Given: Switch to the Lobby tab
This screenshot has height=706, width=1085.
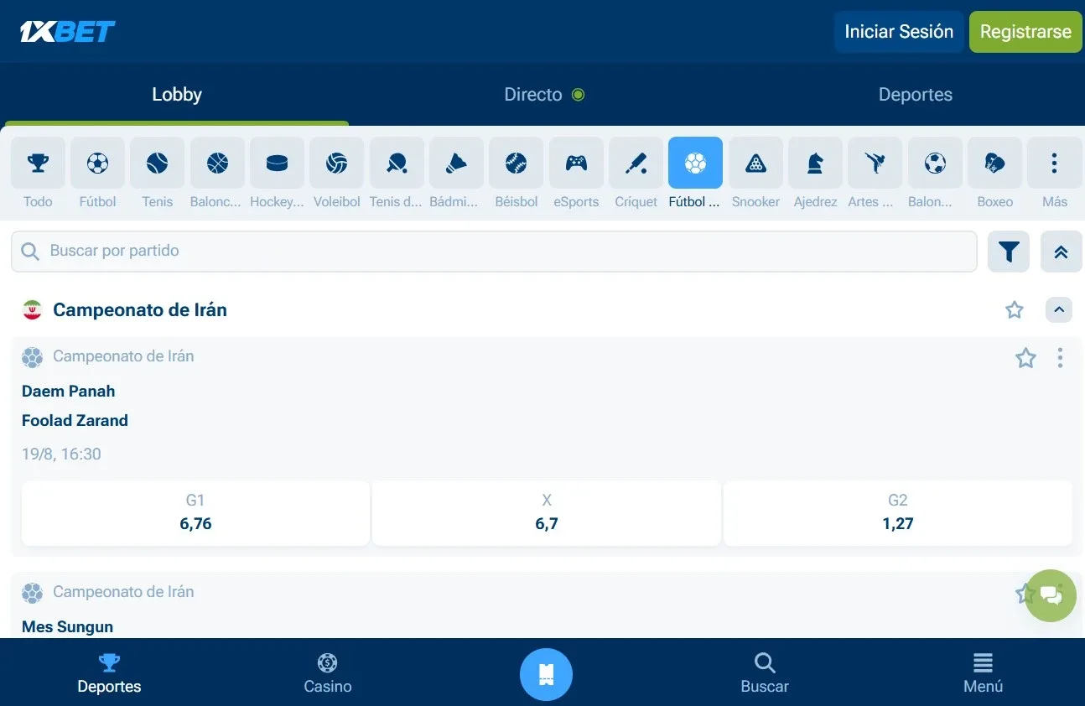Looking at the screenshot, I should pyautogui.click(x=177, y=95).
